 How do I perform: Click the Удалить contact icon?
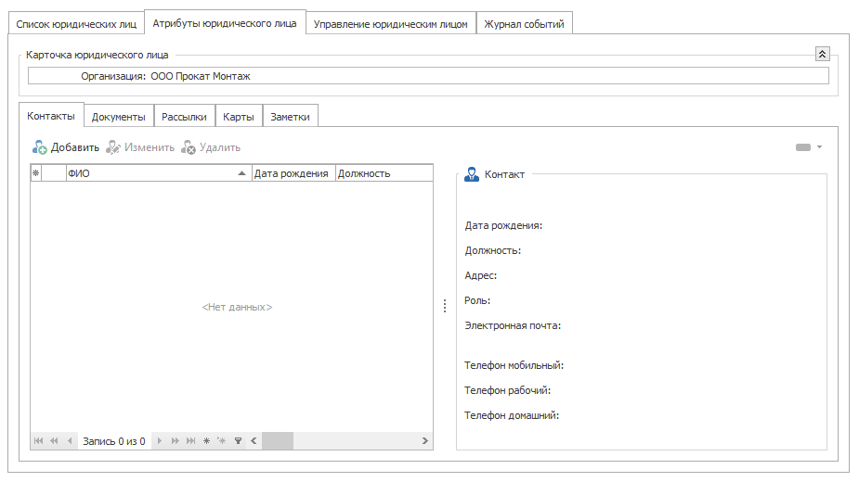(x=188, y=147)
